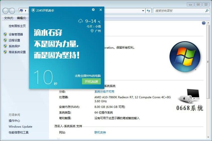
Task: Click shield icon beside 高级系统设置
Action: [x=5, y=52]
